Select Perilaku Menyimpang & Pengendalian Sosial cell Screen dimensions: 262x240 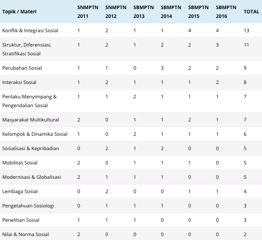click(30, 101)
